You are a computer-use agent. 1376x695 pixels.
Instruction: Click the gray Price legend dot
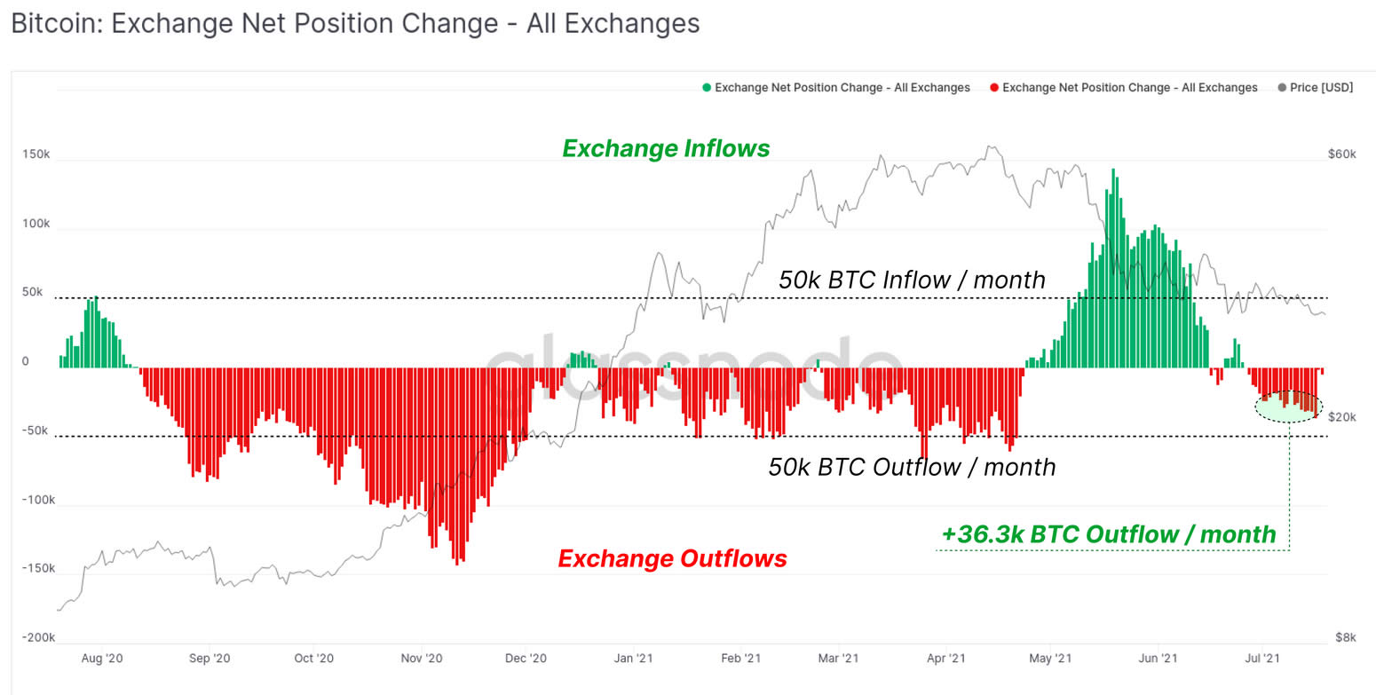(1282, 88)
